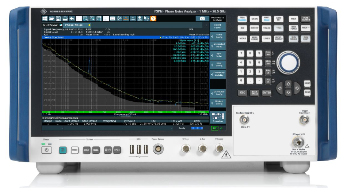Image resolution: width=347 pixels, height=188 pixels.
Task: Toggle the DC on/off toolbar button
Action: tap(126, 18)
